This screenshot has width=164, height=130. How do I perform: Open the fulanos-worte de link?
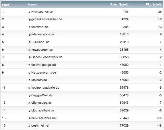pyautogui.click(x=43, y=34)
